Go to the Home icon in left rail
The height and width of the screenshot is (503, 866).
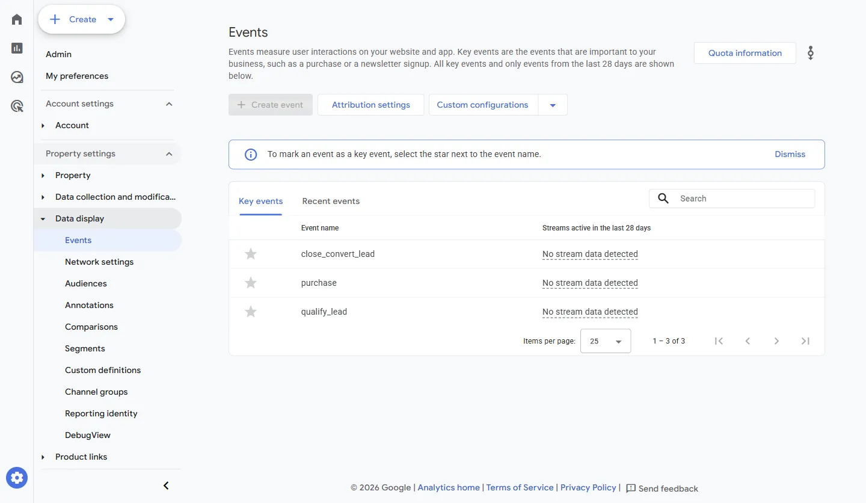tap(17, 19)
